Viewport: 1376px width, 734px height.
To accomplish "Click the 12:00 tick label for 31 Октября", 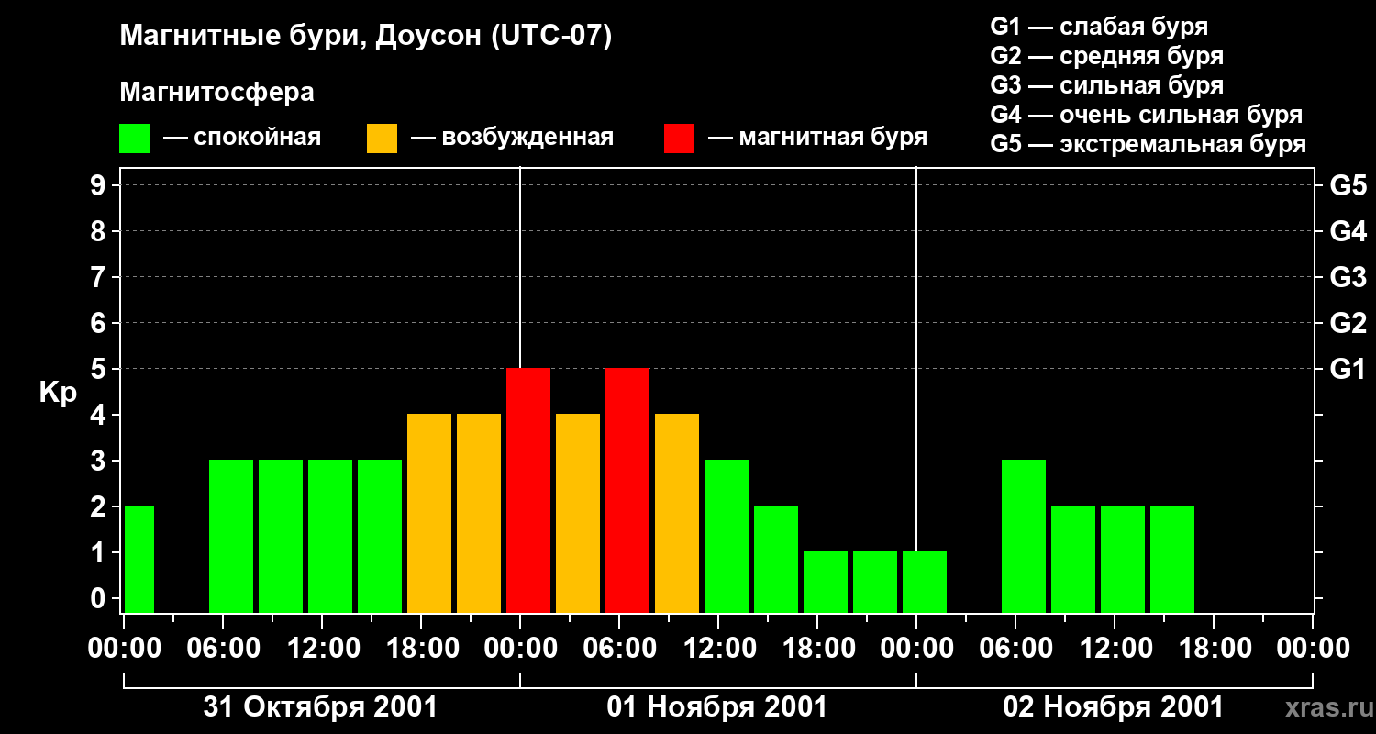I will tap(322, 649).
